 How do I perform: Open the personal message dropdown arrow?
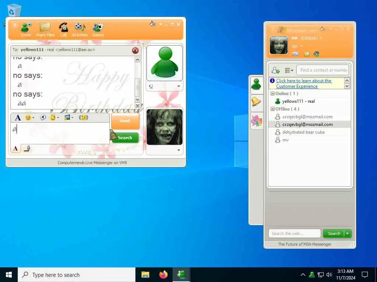click(302, 46)
